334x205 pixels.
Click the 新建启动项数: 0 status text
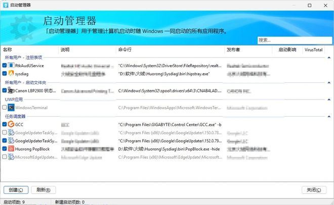click(70, 202)
